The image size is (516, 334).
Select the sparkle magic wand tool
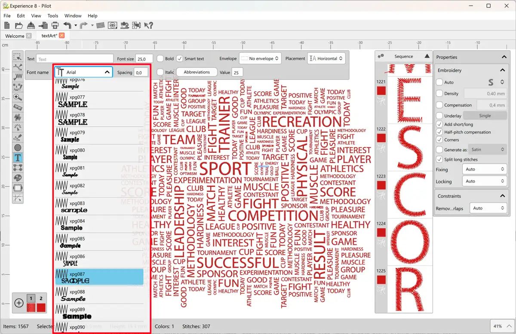(x=18, y=127)
